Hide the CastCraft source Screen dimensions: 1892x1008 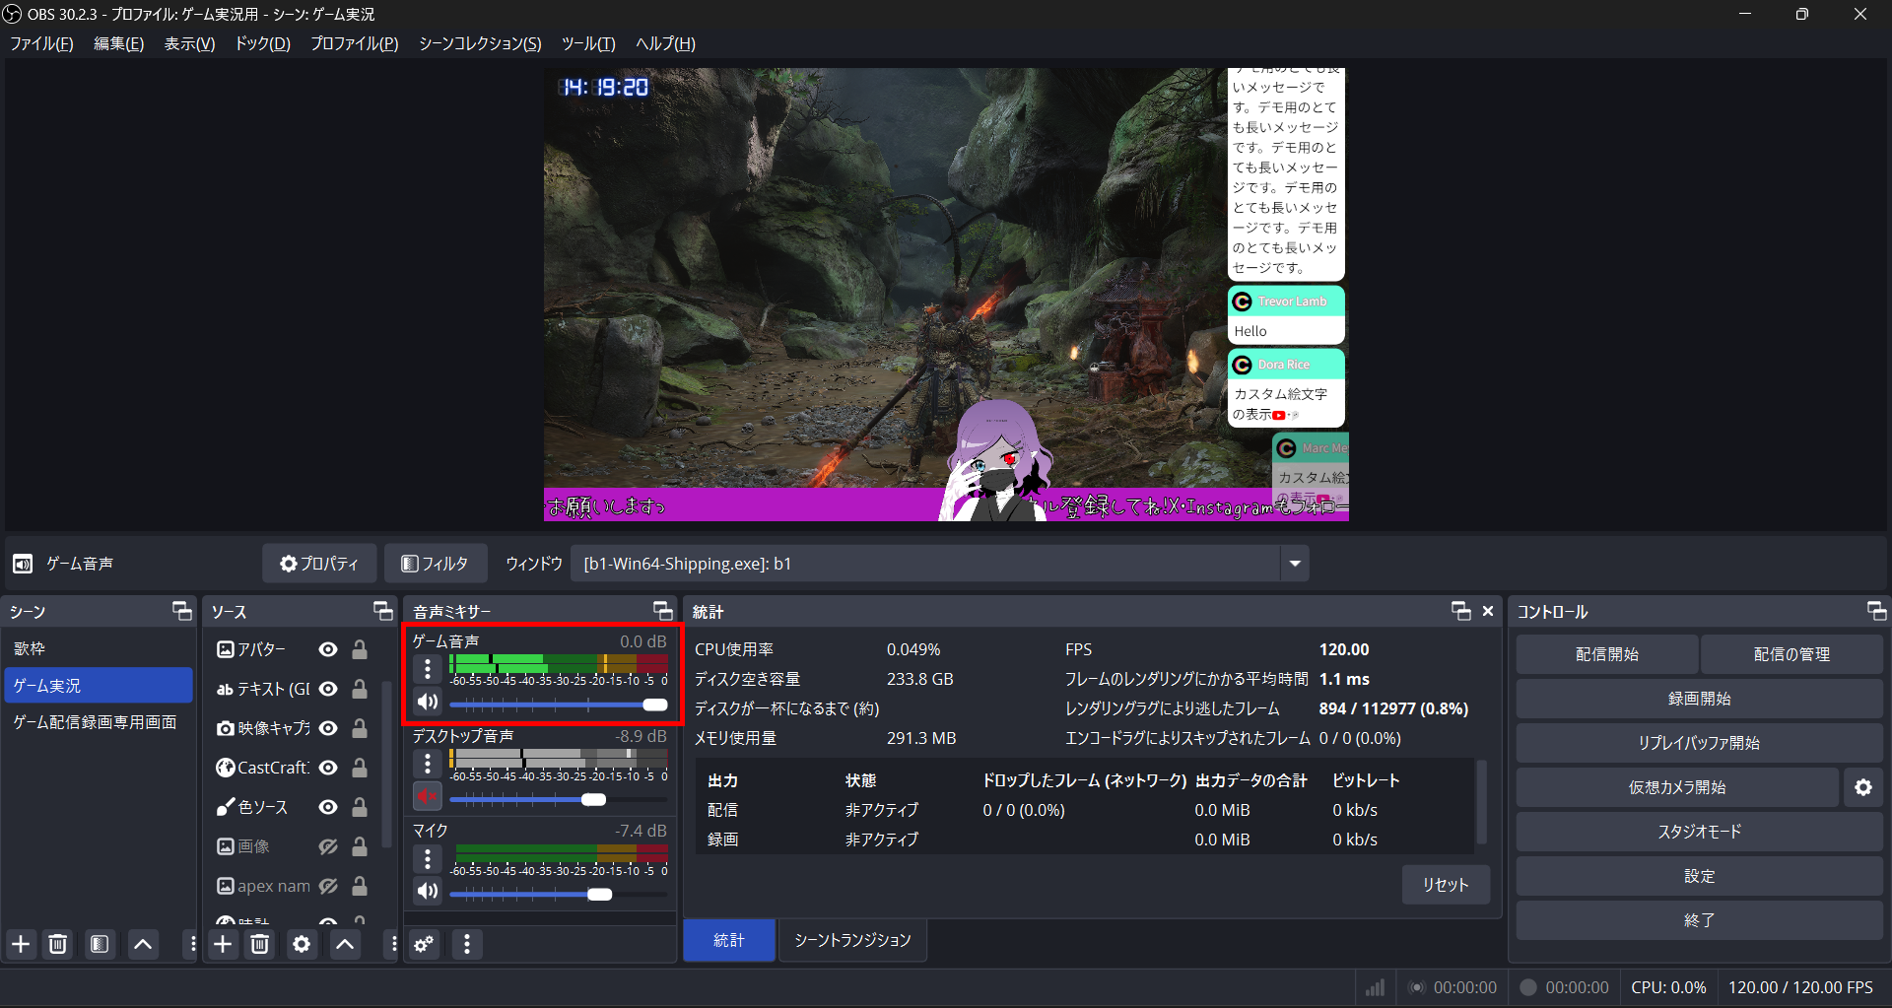click(x=328, y=768)
